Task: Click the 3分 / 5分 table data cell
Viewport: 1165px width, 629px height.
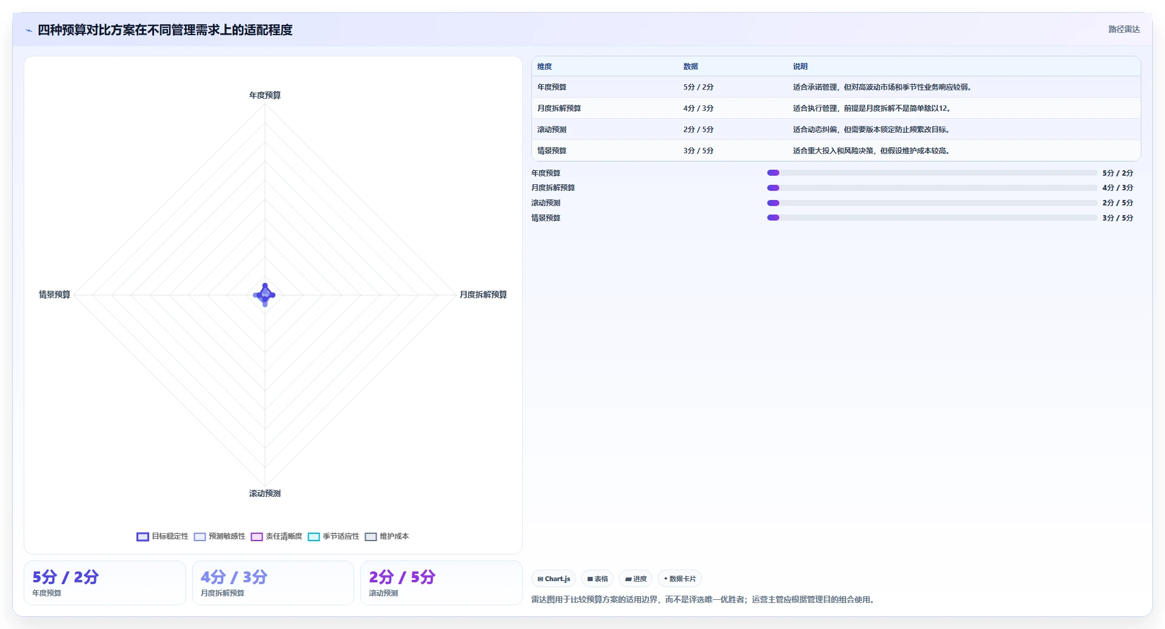Action: pyautogui.click(x=699, y=151)
